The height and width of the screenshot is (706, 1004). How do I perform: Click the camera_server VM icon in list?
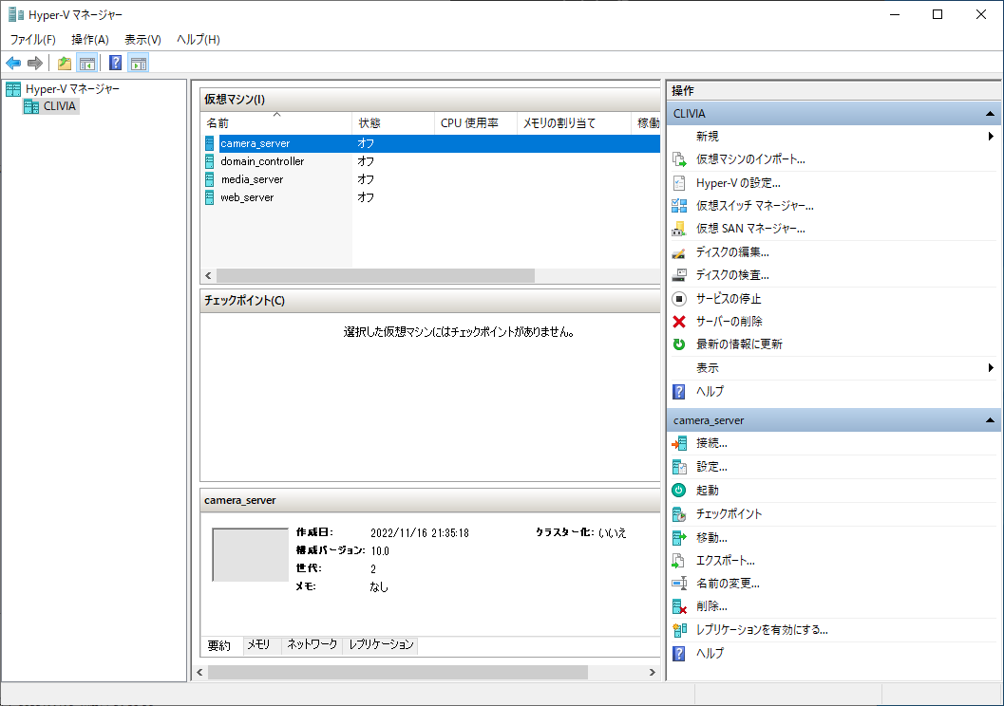(209, 143)
